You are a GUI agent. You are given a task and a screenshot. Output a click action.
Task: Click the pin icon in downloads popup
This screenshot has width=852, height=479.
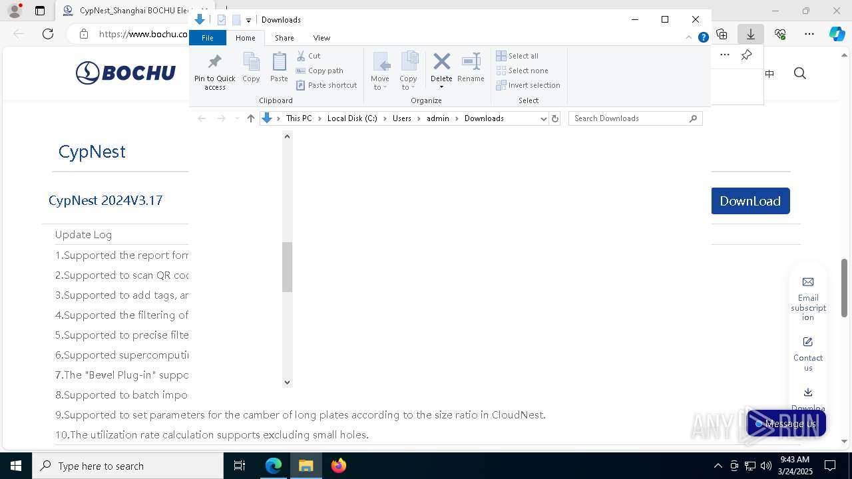(746, 55)
